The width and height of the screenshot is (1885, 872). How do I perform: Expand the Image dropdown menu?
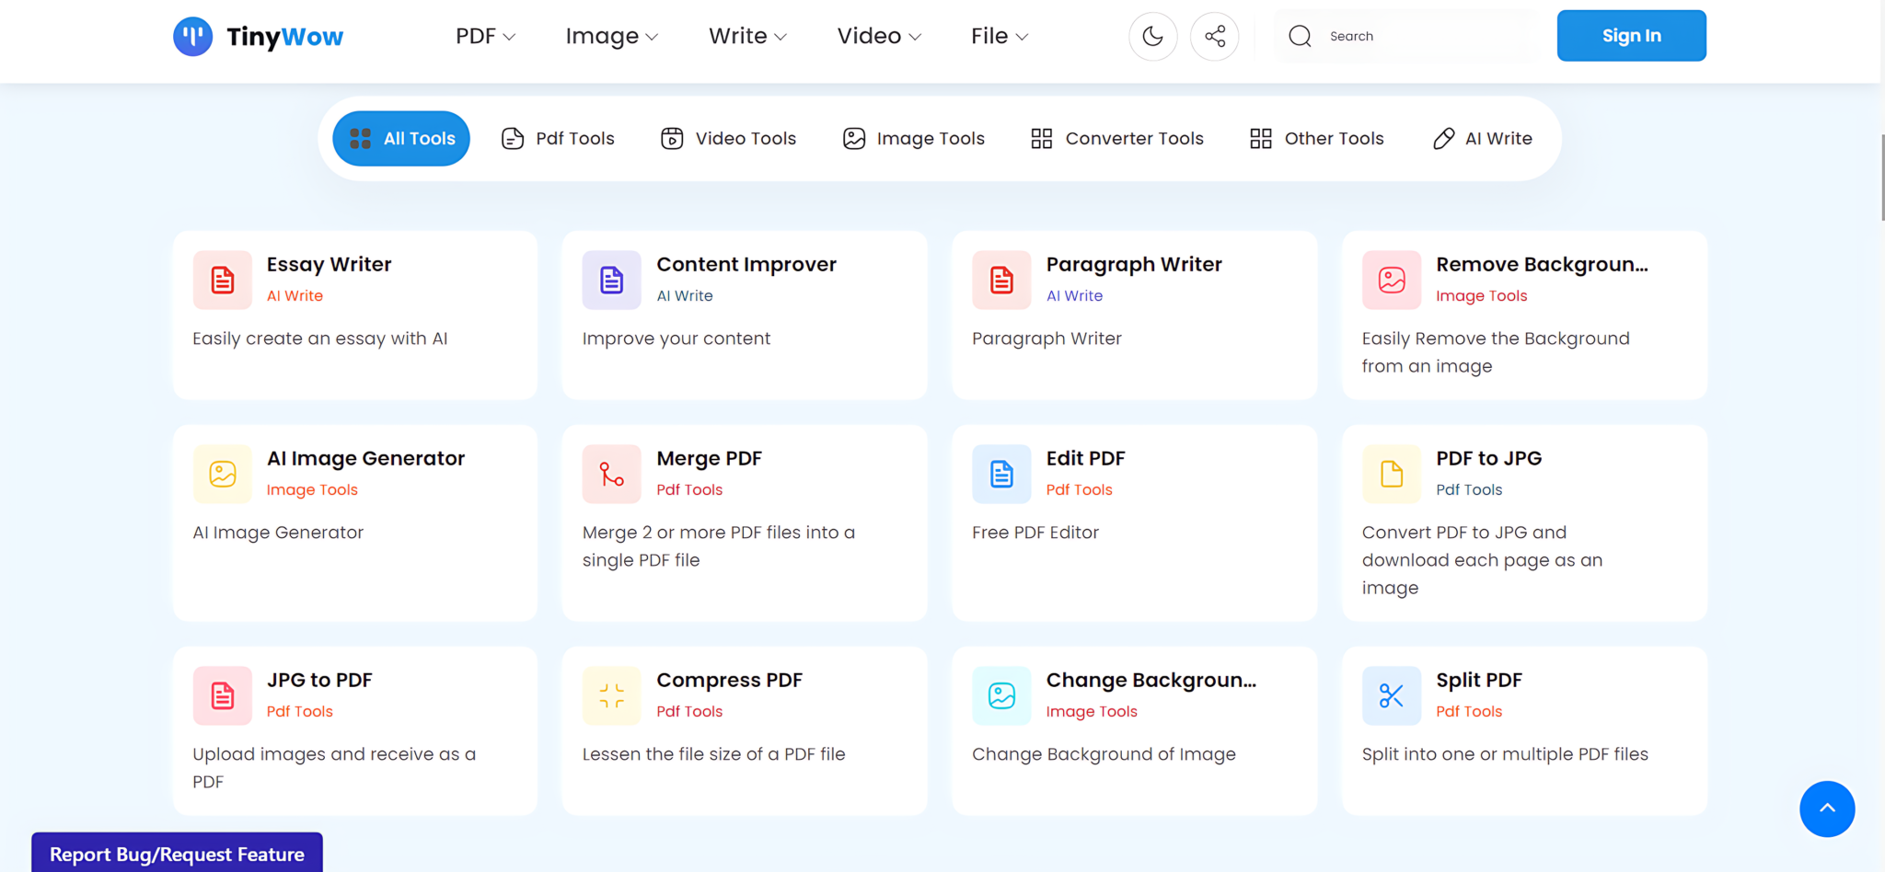pos(611,37)
